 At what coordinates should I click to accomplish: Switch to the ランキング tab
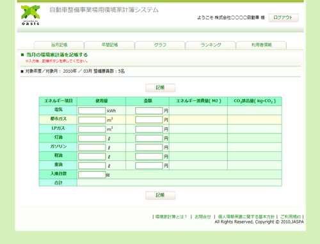click(x=211, y=45)
